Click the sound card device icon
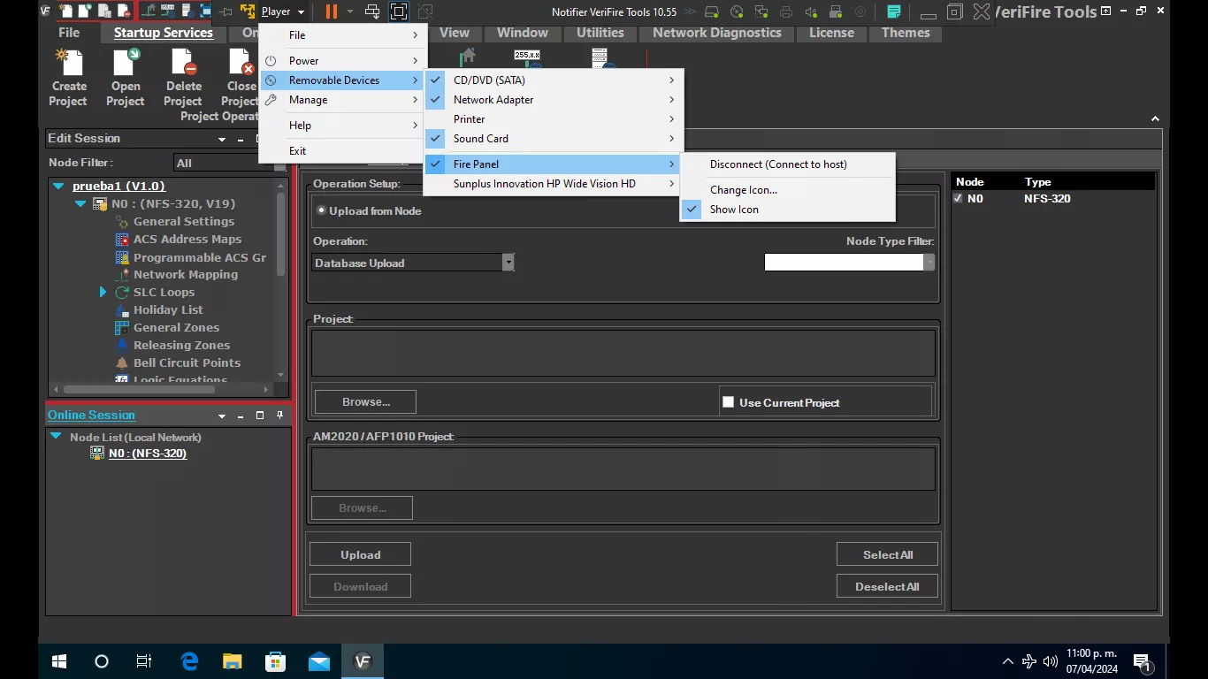This screenshot has height=679, width=1208. pos(811,12)
